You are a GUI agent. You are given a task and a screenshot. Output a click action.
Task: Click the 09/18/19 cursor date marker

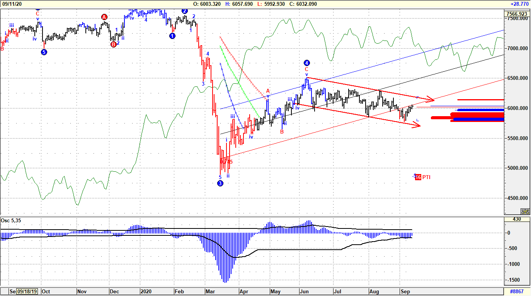27,292
